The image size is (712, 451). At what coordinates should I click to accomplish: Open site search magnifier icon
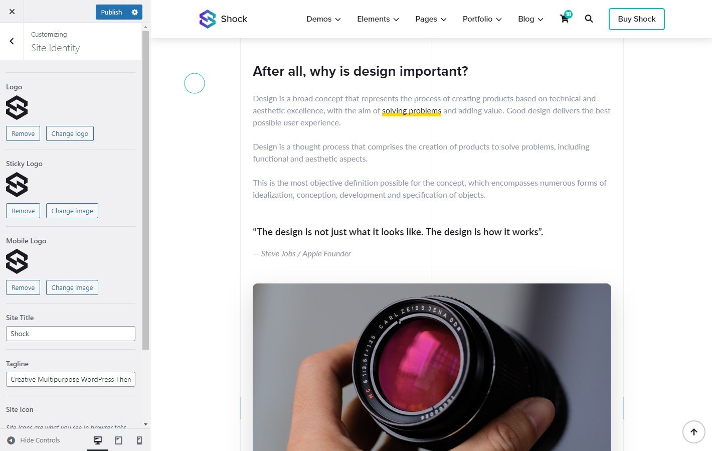click(589, 19)
